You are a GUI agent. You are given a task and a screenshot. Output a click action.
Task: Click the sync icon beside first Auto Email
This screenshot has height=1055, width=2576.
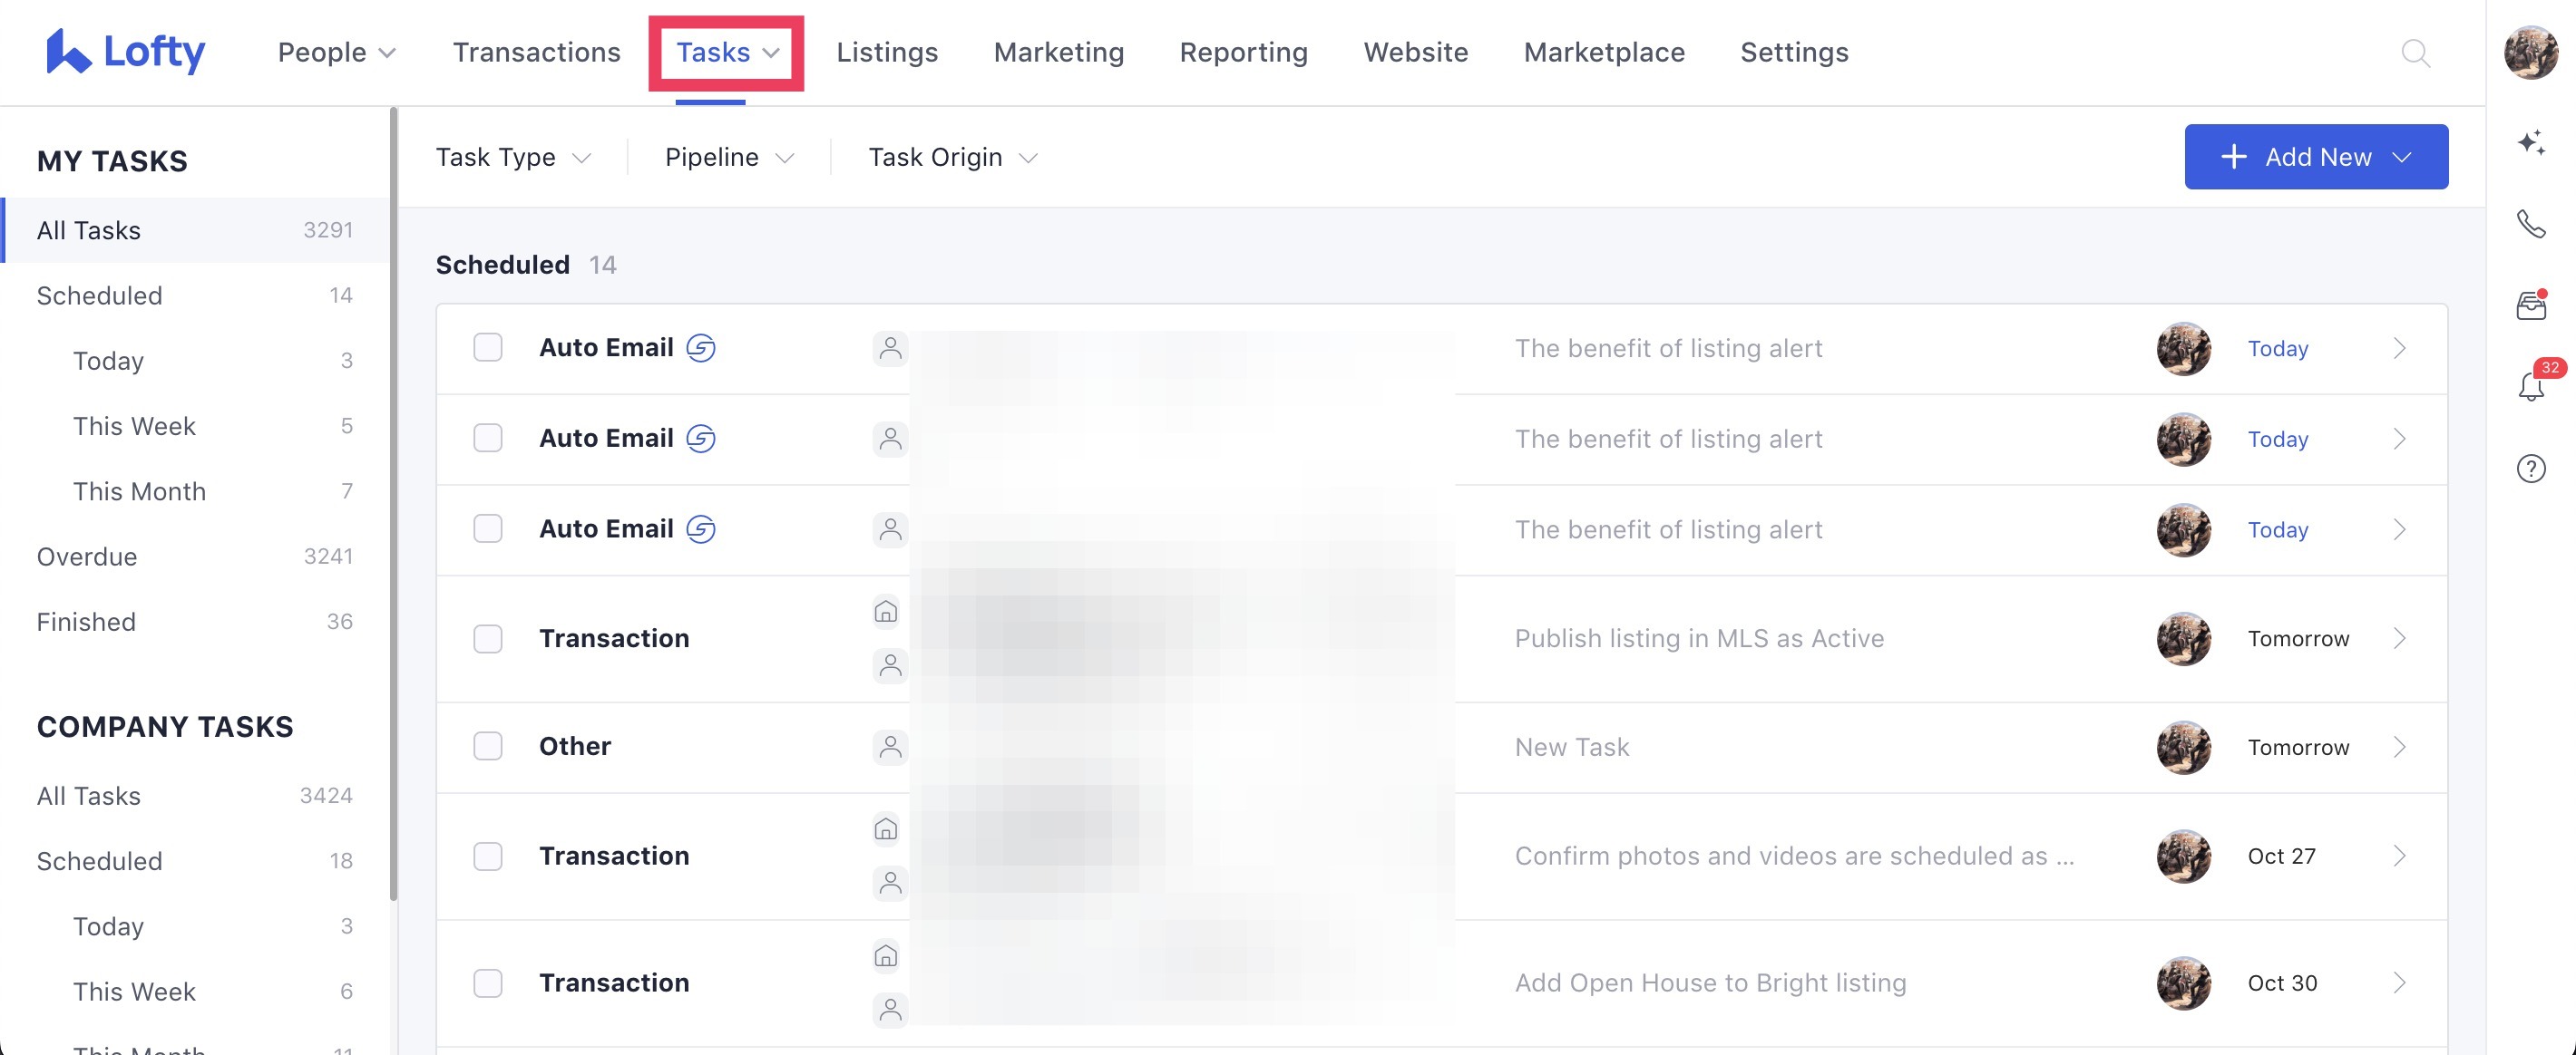pos(701,348)
